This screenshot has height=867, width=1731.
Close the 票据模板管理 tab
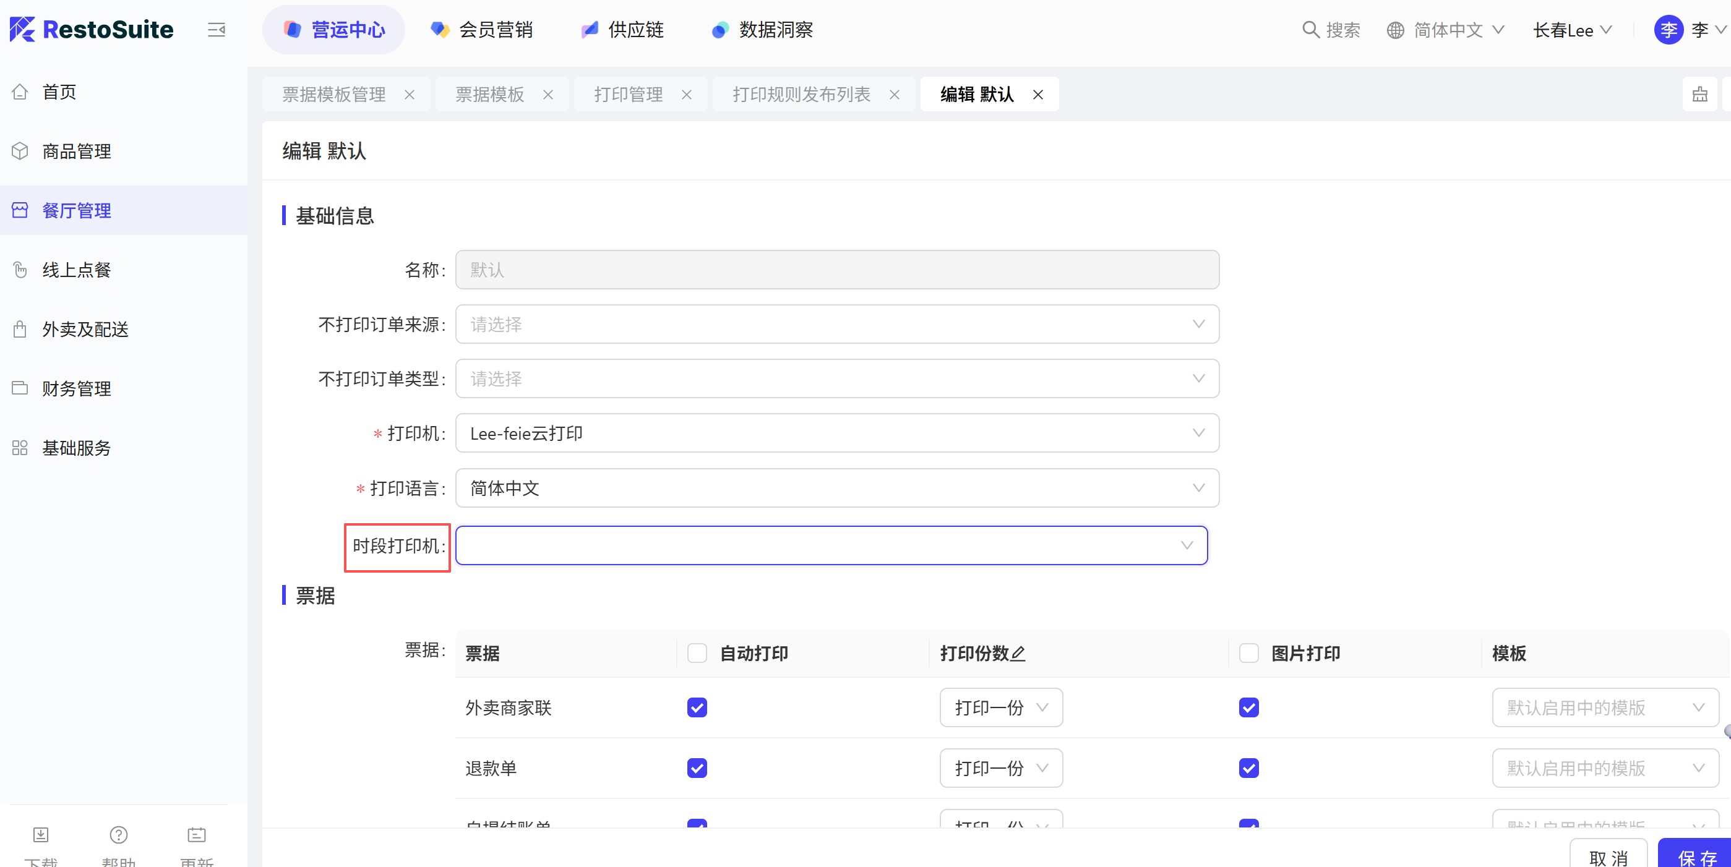(x=409, y=95)
